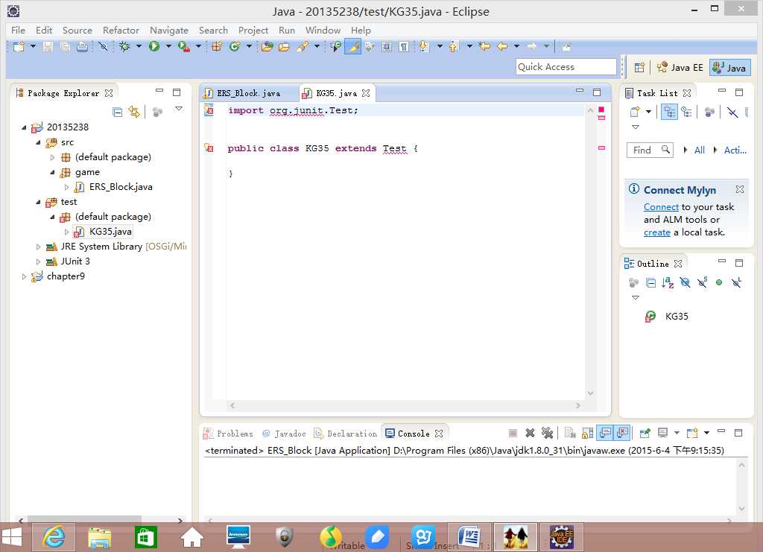
Task: Toggle Show Whitespace Characters pilcrow icon
Action: point(403,47)
